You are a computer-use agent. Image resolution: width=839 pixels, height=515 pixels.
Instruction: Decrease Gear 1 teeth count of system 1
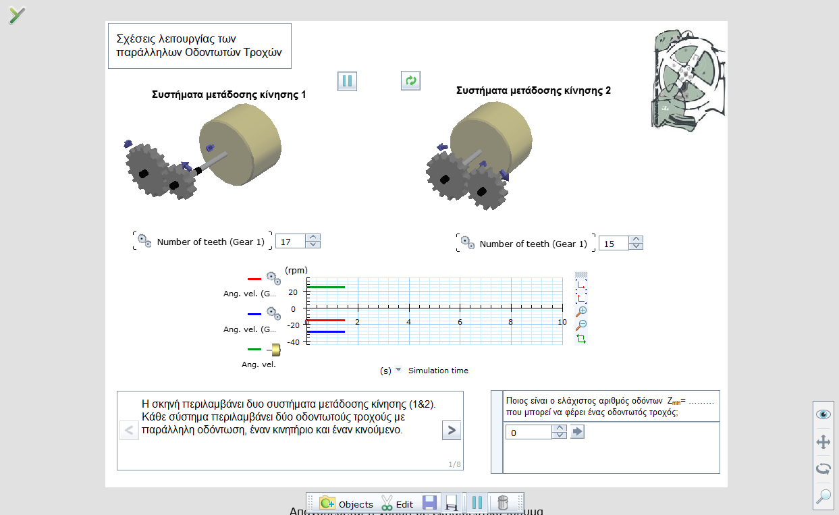(x=313, y=245)
